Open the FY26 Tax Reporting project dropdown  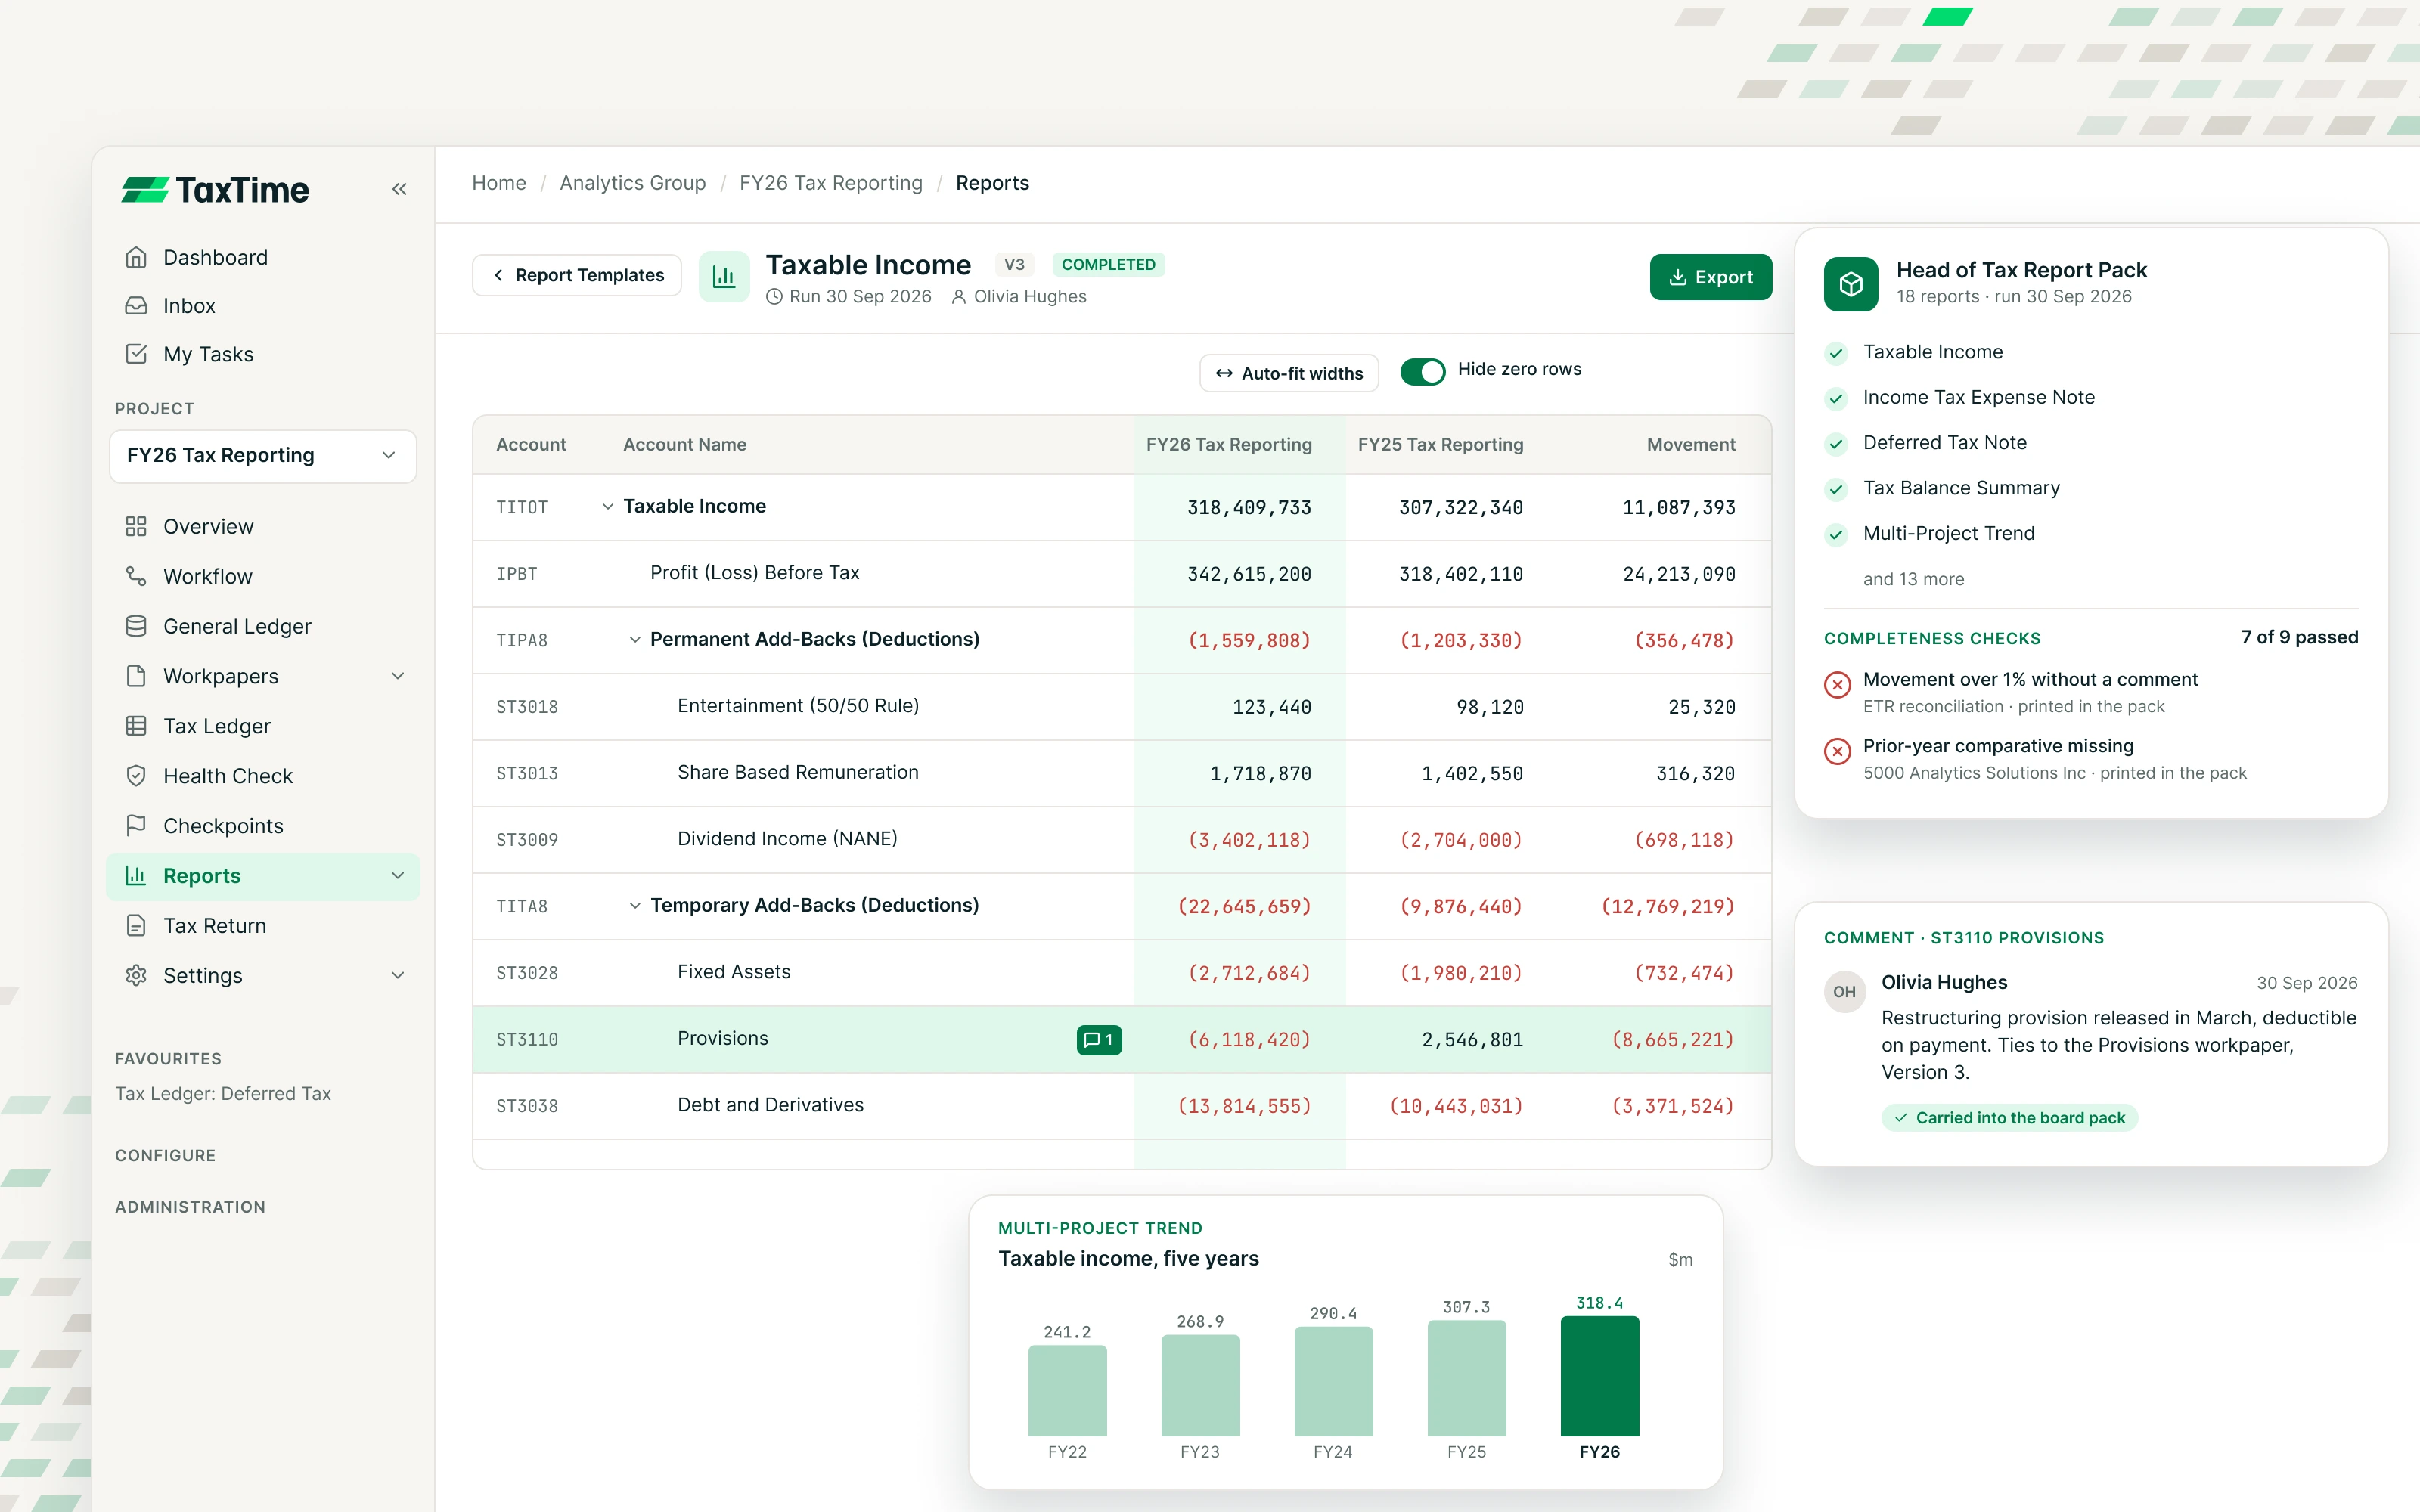click(x=262, y=455)
